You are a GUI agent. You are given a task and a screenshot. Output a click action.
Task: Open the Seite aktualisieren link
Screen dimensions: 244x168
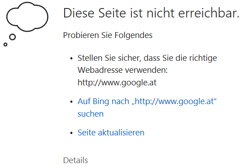click(111, 133)
